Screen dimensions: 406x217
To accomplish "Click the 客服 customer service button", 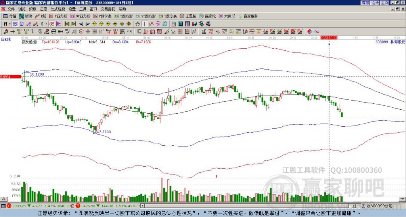I will [x=365, y=2].
